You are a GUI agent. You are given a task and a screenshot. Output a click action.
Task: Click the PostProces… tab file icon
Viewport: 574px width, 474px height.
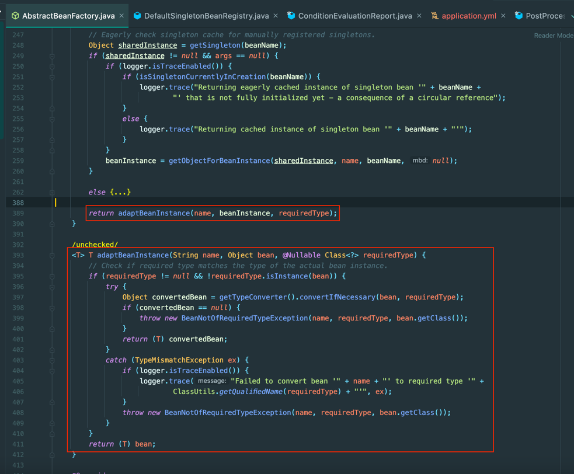(519, 16)
